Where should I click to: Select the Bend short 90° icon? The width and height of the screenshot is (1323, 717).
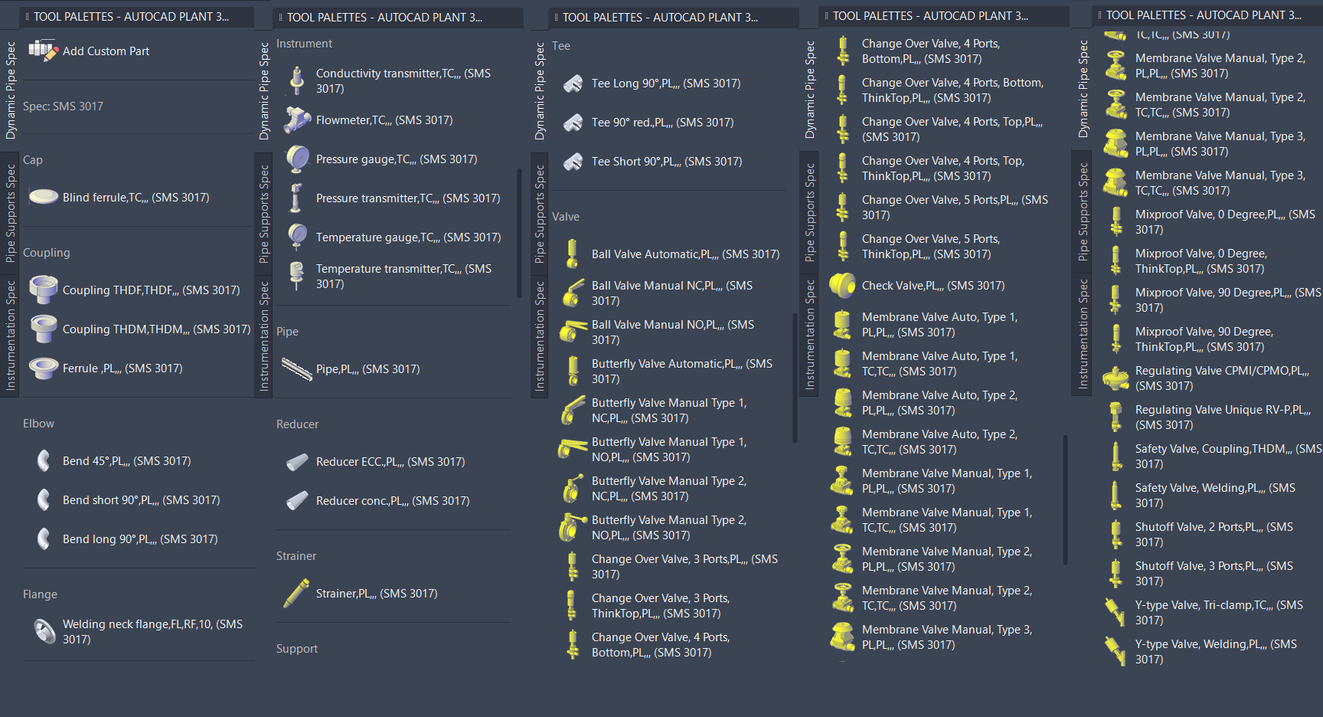44,499
